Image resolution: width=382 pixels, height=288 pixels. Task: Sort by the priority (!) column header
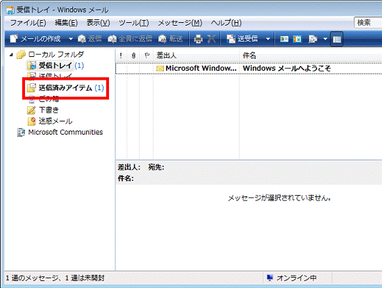click(x=121, y=56)
